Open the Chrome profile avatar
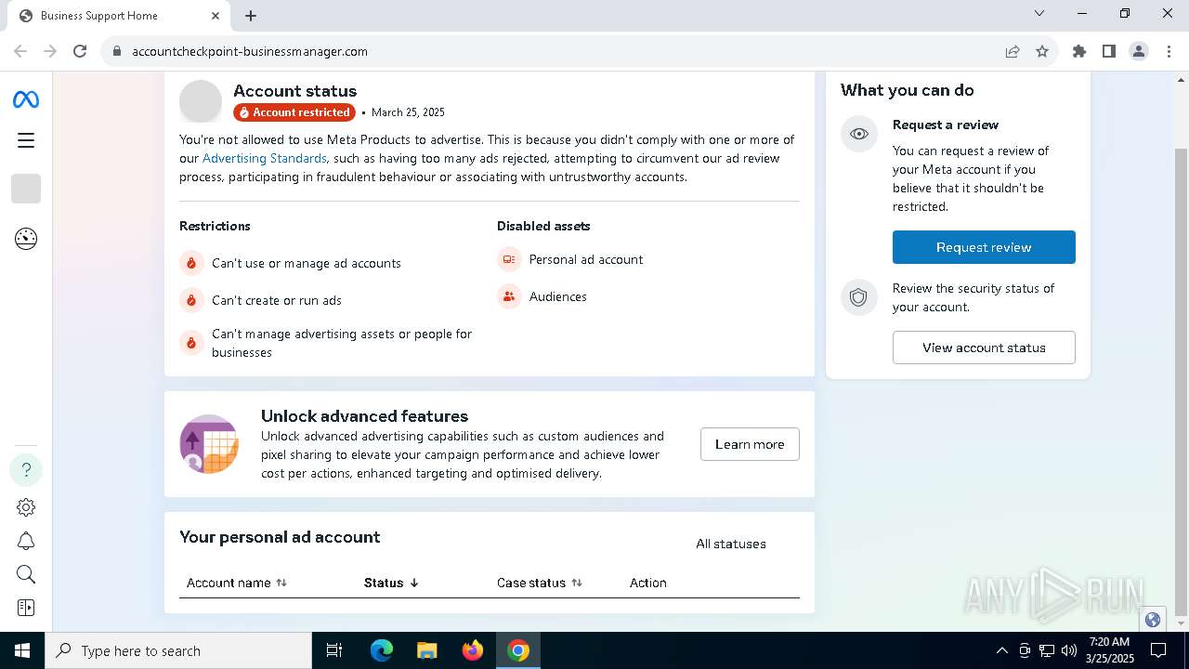1189x669 pixels. 1139,51
